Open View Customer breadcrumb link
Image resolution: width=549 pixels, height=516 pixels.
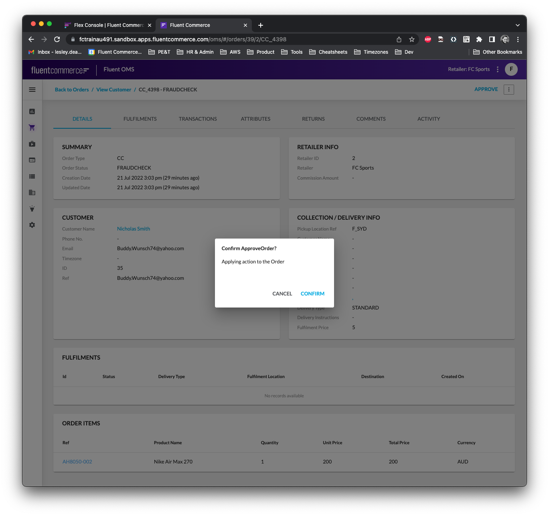113,90
